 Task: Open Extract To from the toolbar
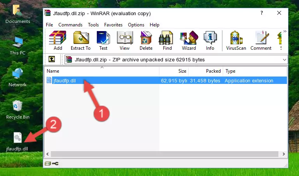click(x=80, y=40)
